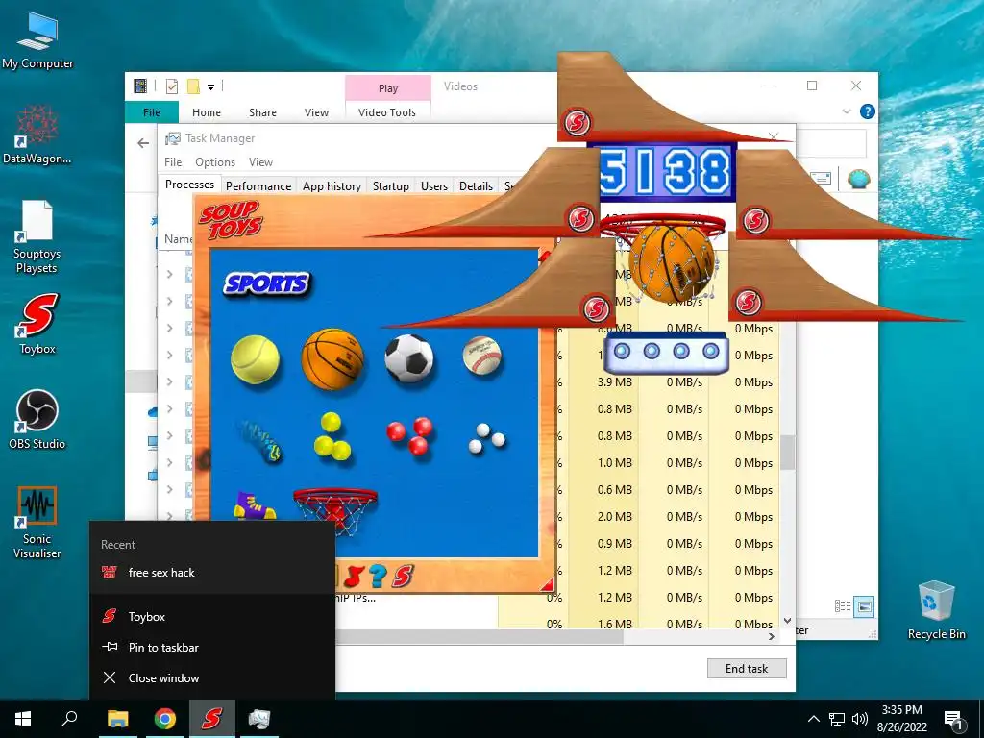This screenshot has height=738, width=984.
Task: Pick the orange basketball in the Sports toybox
Action: [x=332, y=359]
